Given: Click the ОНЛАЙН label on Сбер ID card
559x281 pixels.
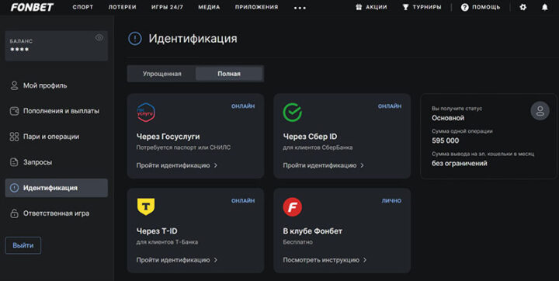Looking at the screenshot, I should 390,106.
